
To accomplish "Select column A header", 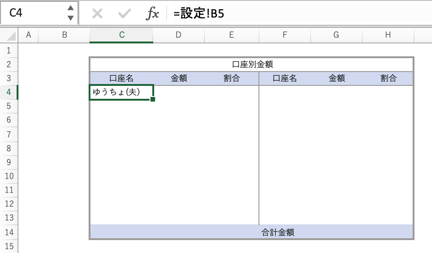I will tap(29, 35).
